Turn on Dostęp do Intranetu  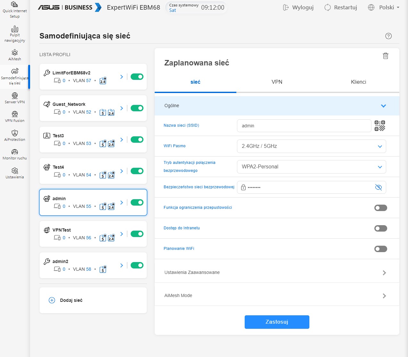tap(380, 228)
